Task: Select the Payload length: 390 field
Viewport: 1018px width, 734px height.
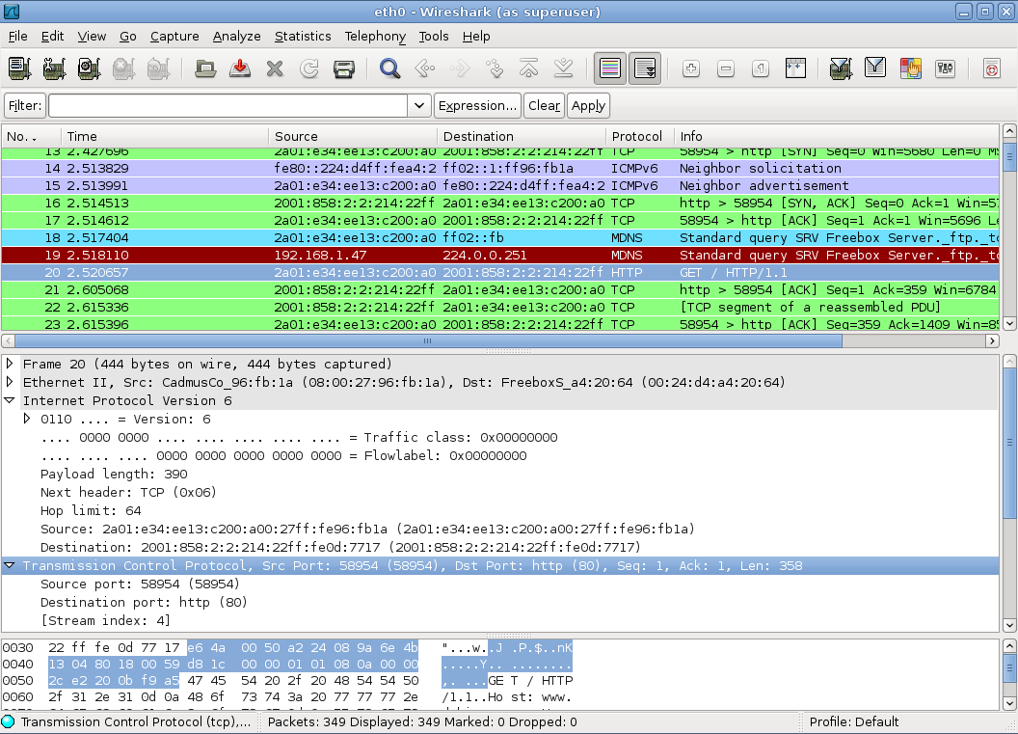Action: coord(114,475)
